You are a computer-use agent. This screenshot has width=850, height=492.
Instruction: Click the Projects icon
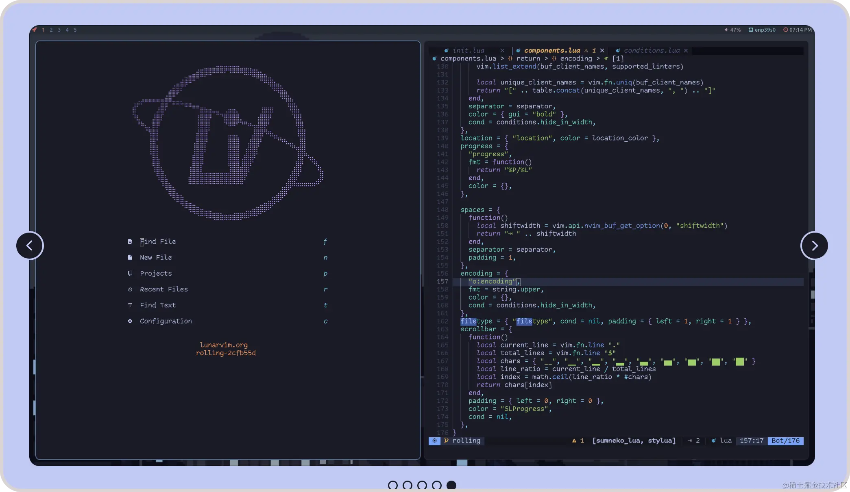[130, 273]
